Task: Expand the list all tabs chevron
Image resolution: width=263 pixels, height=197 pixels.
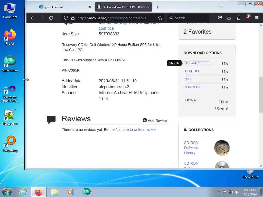Action: coord(222,7)
